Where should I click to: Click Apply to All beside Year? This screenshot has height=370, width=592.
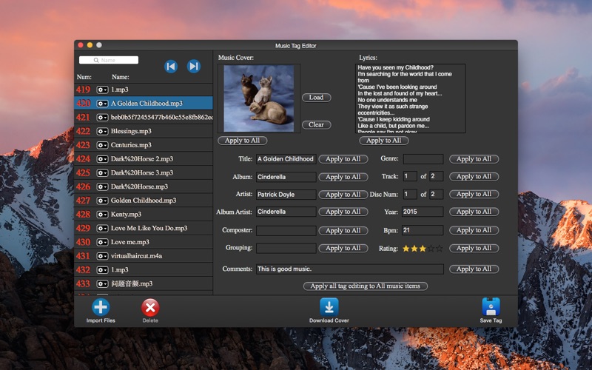[474, 212]
